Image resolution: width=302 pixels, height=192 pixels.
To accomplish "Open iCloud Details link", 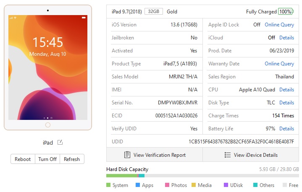I will click(286, 38).
